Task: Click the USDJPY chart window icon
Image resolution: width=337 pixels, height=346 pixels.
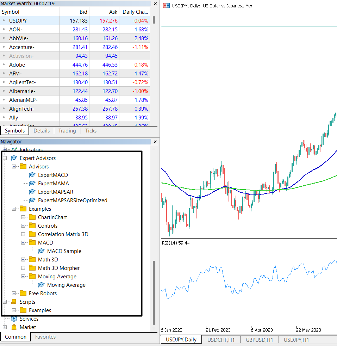Action: 166,6
